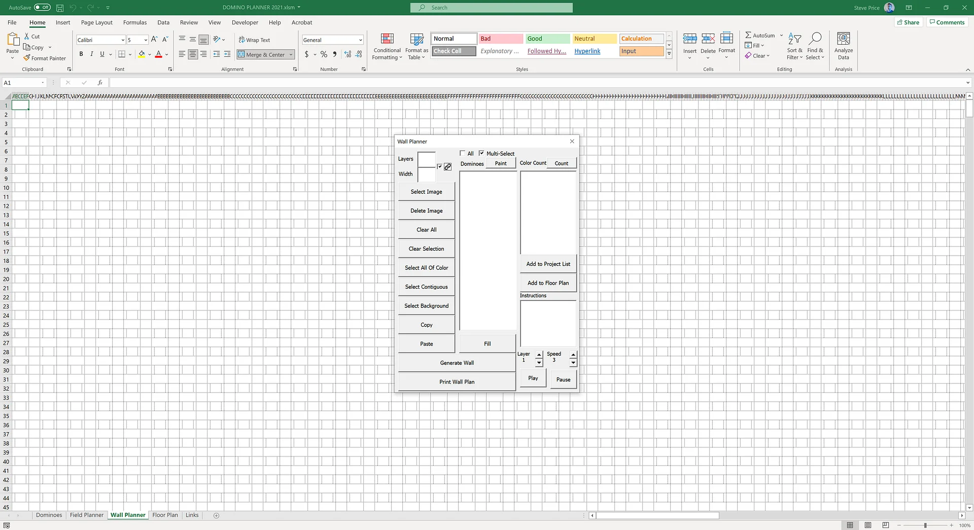Open Format as Table
Viewport: 974px width, 530px height.
(416, 47)
